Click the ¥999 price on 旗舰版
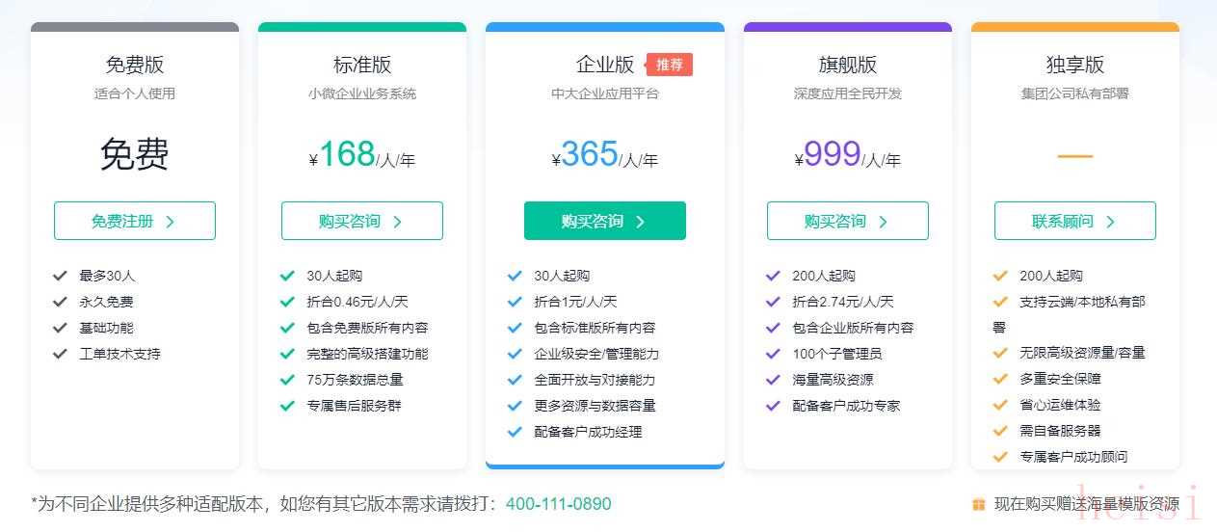 (x=832, y=155)
